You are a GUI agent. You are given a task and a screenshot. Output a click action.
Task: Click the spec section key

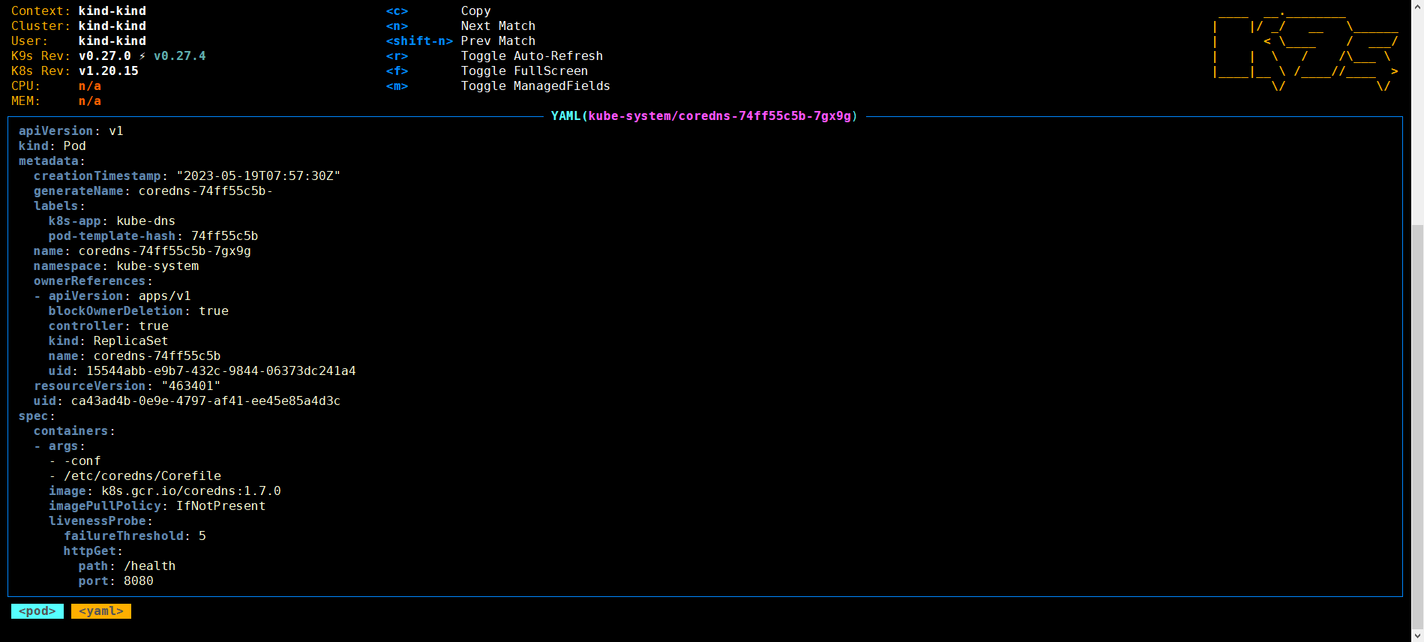coord(34,416)
